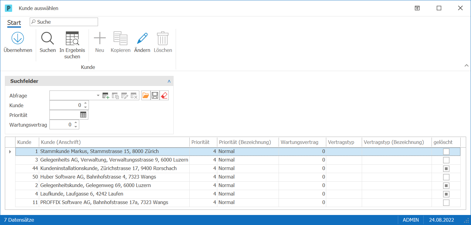
Task: Open the Abfrage dropdown arrow
Action: (x=98, y=96)
